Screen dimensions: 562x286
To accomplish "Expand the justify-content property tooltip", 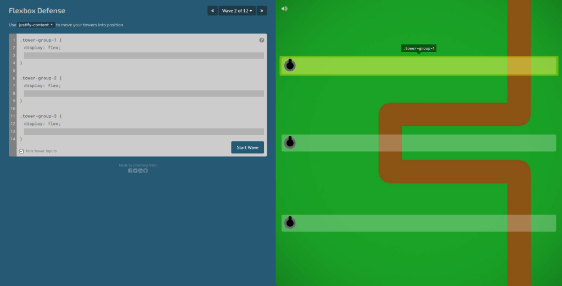I will (x=36, y=25).
